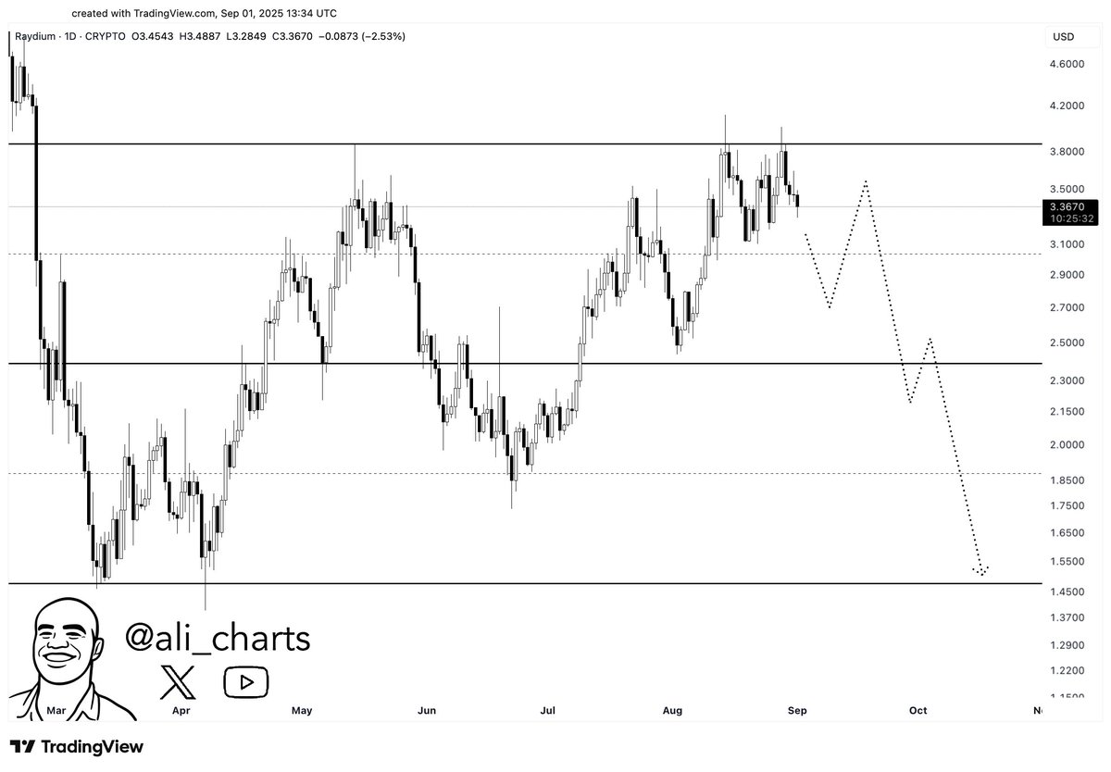
Task: Click the -0.0873 (-2.53%) change value
Action: [x=358, y=36]
